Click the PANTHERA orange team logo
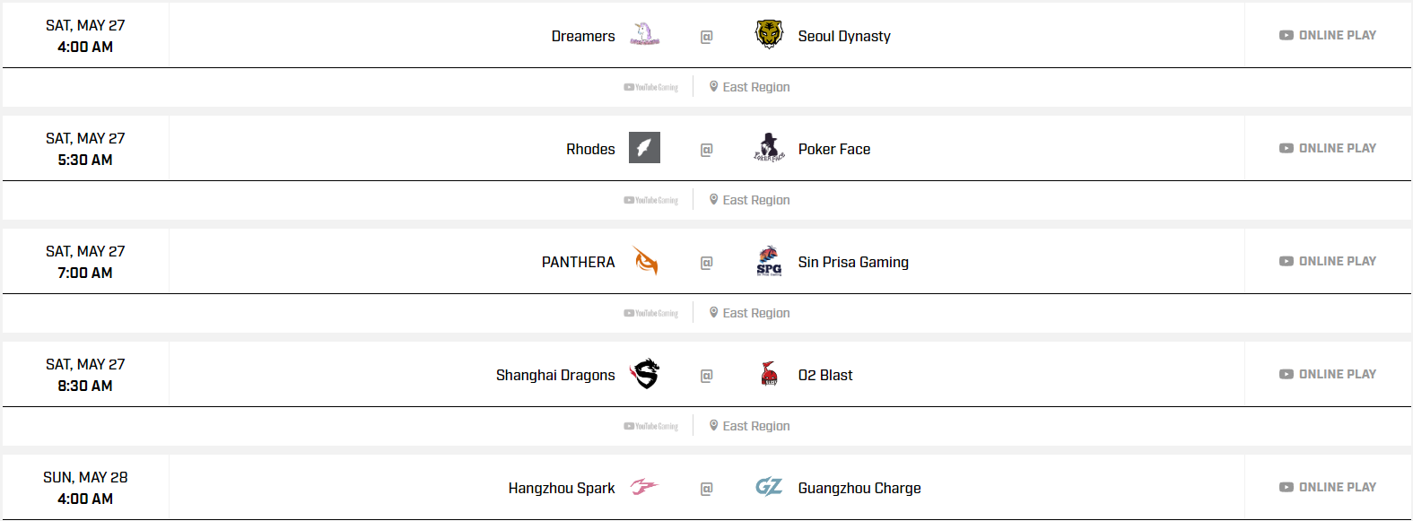The image size is (1413, 521). 645,261
